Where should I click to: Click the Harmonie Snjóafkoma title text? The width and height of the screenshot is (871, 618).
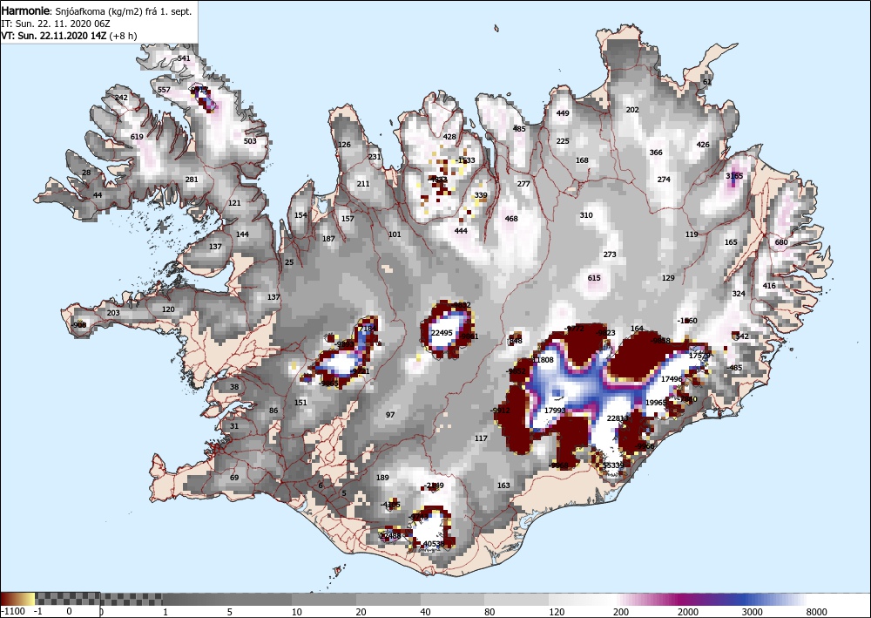tap(97, 11)
